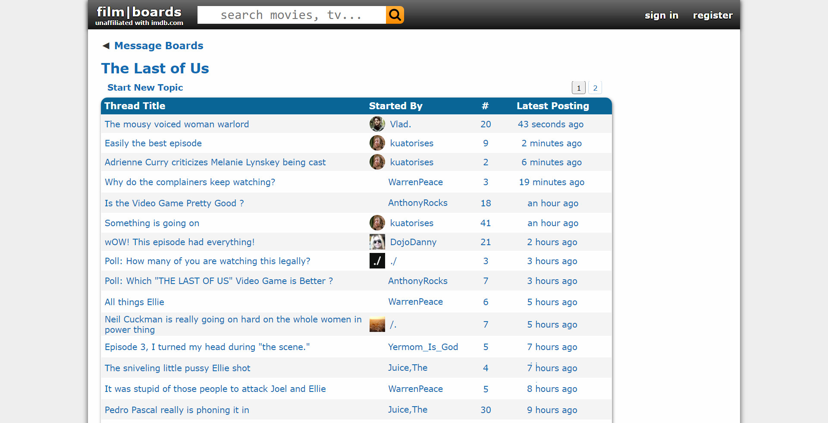The height and width of the screenshot is (423, 828).
Task: Open It was stupid of those people thread
Action: tap(215, 389)
